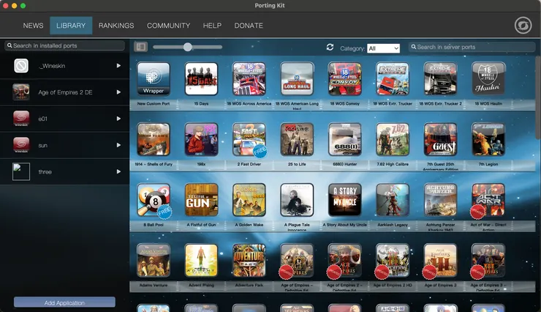Select the 7th Guest 25th Anniversary icon
541x312 pixels.
coord(440,139)
